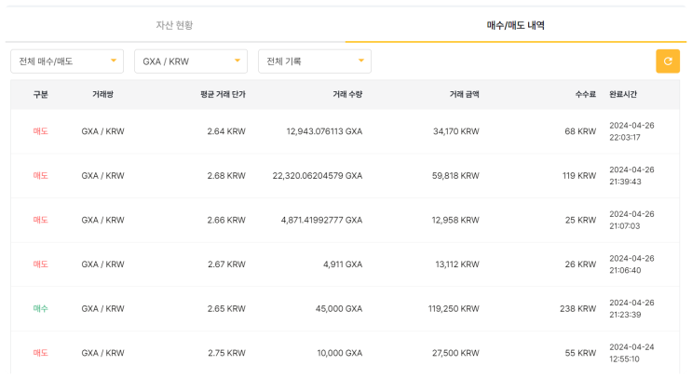Click the 거래쌍 column header
The height and width of the screenshot is (379, 692).
point(102,94)
